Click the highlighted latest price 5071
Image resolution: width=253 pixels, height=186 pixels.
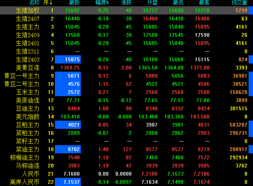[x=68, y=76]
